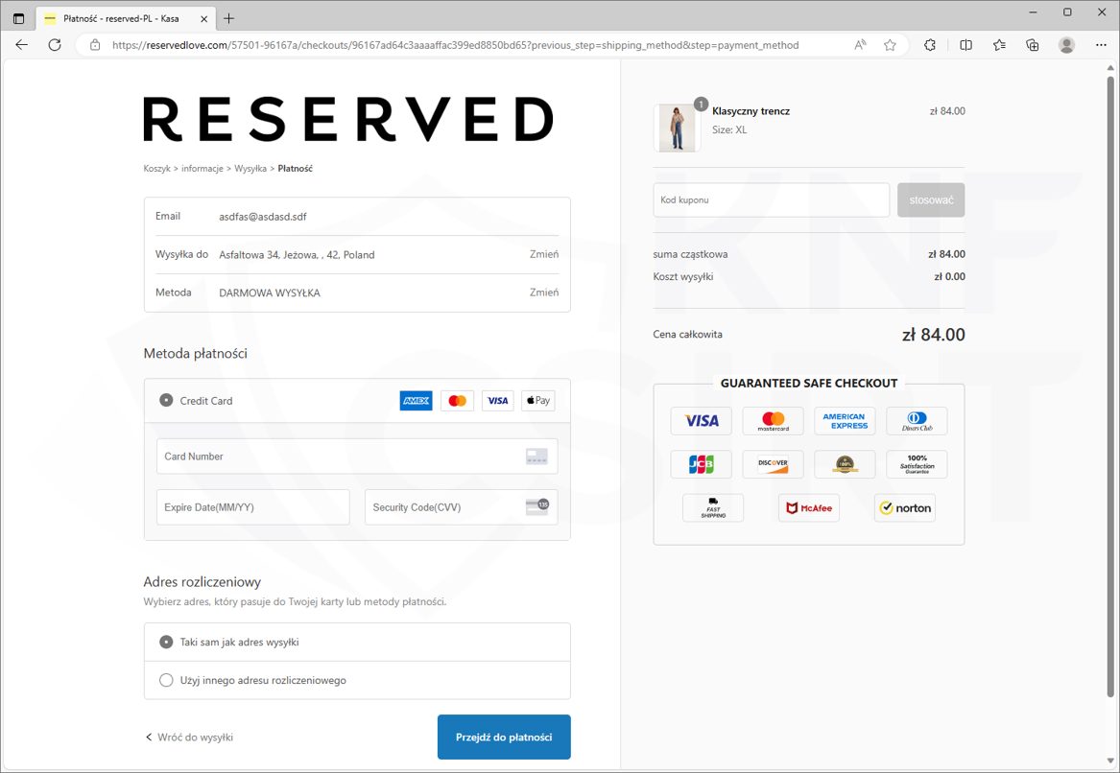Open a new browser tab
The width and height of the screenshot is (1120, 773).
click(x=228, y=18)
